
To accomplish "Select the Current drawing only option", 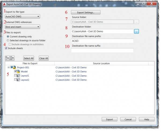I will click(x=8, y=36).
